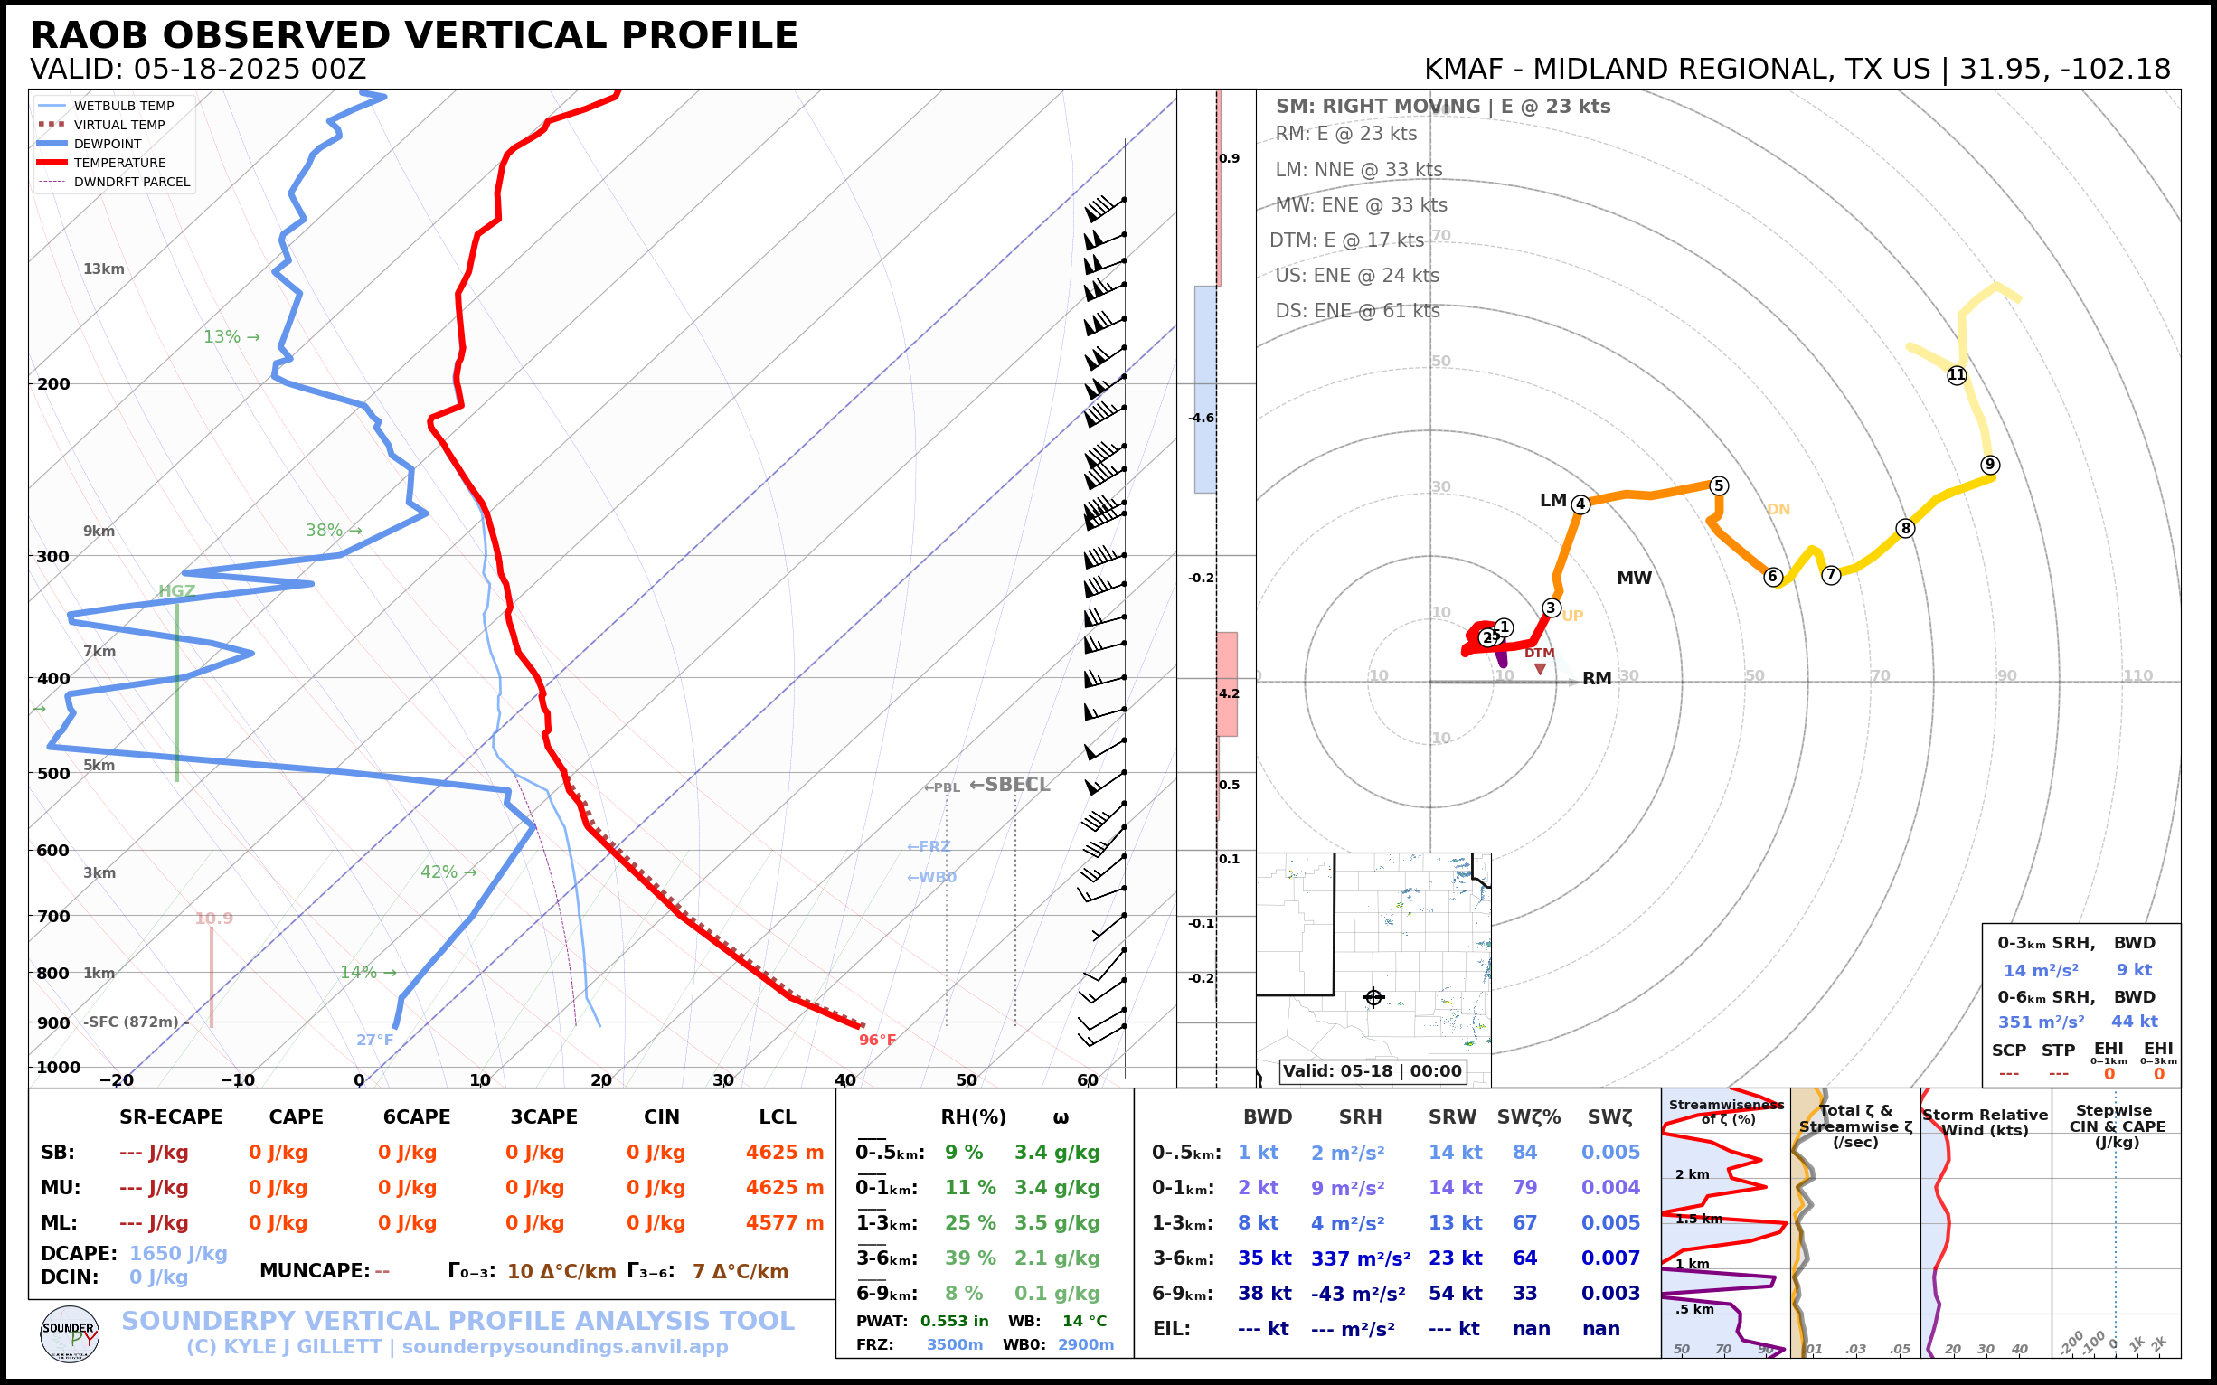Click the SBLCL label on the skew-T
This screenshot has width=2217, height=1385.
tap(1010, 785)
